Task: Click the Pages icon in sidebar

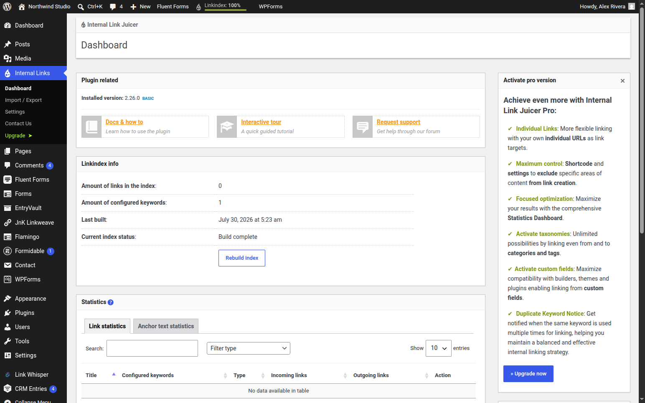Action: pyautogui.click(x=8, y=151)
